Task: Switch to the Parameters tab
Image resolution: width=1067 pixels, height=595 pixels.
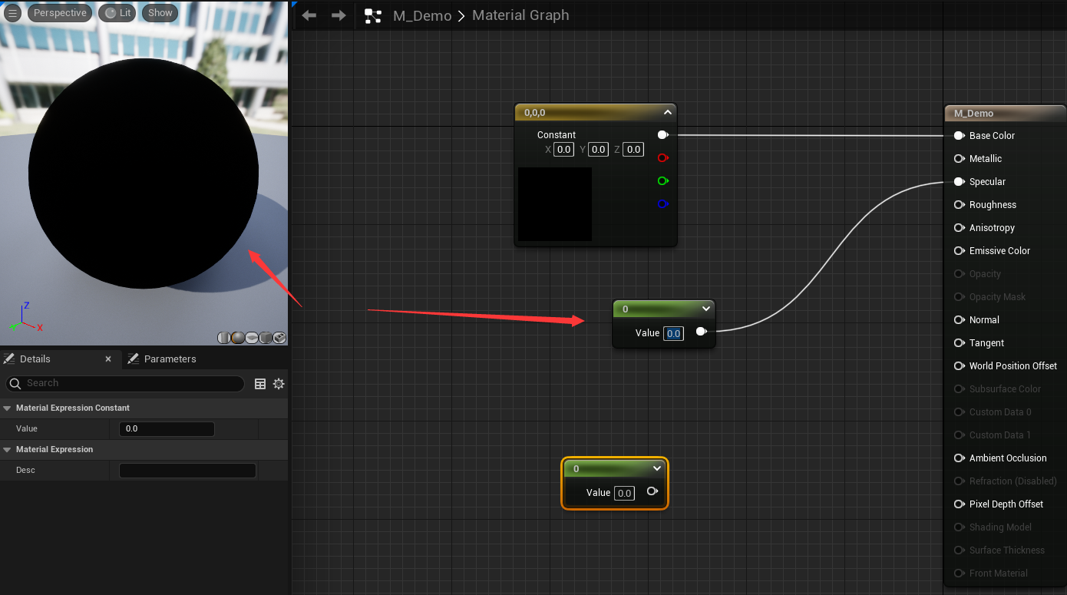Action: click(x=170, y=359)
